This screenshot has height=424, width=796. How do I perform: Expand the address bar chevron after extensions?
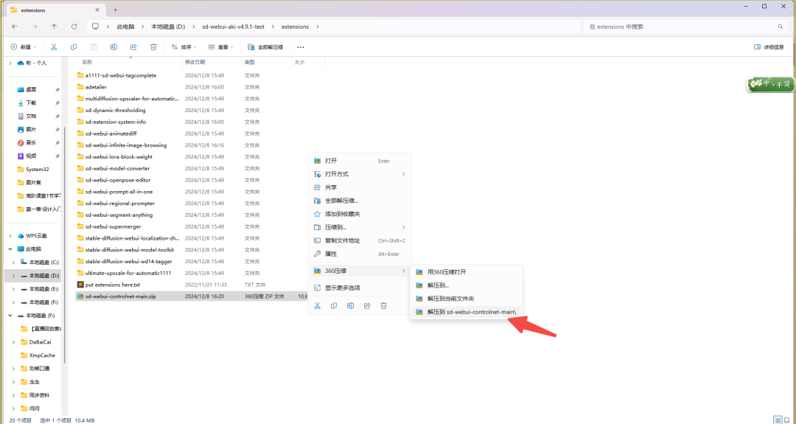tap(318, 27)
